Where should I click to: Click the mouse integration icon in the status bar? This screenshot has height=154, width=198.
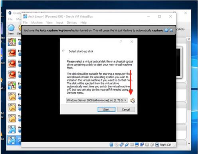pos(152,145)
